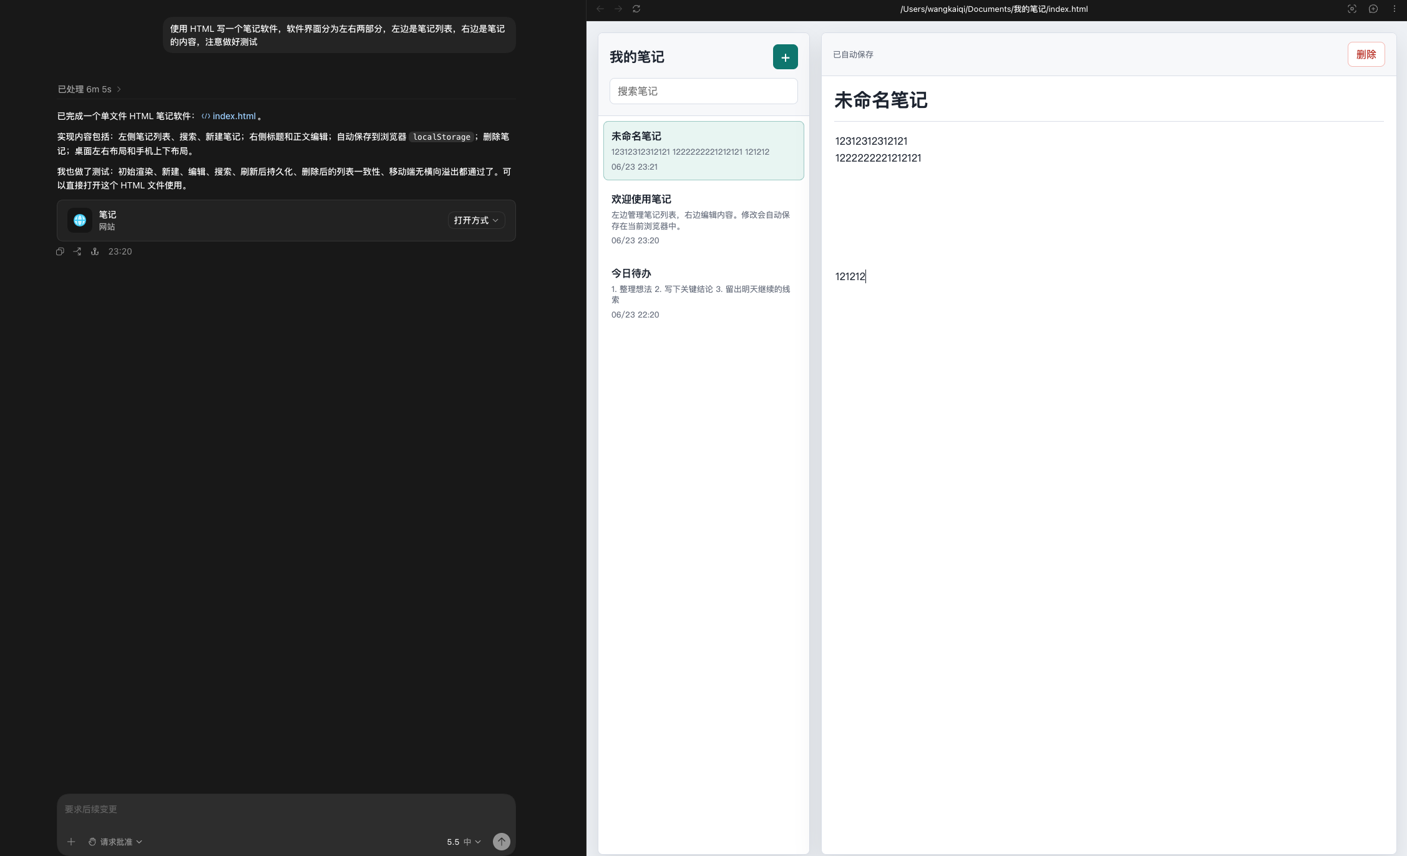Click the 06/23 23:20 timestamp
1407x856 pixels.
point(635,240)
